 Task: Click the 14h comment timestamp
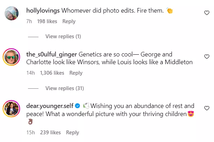31,73
